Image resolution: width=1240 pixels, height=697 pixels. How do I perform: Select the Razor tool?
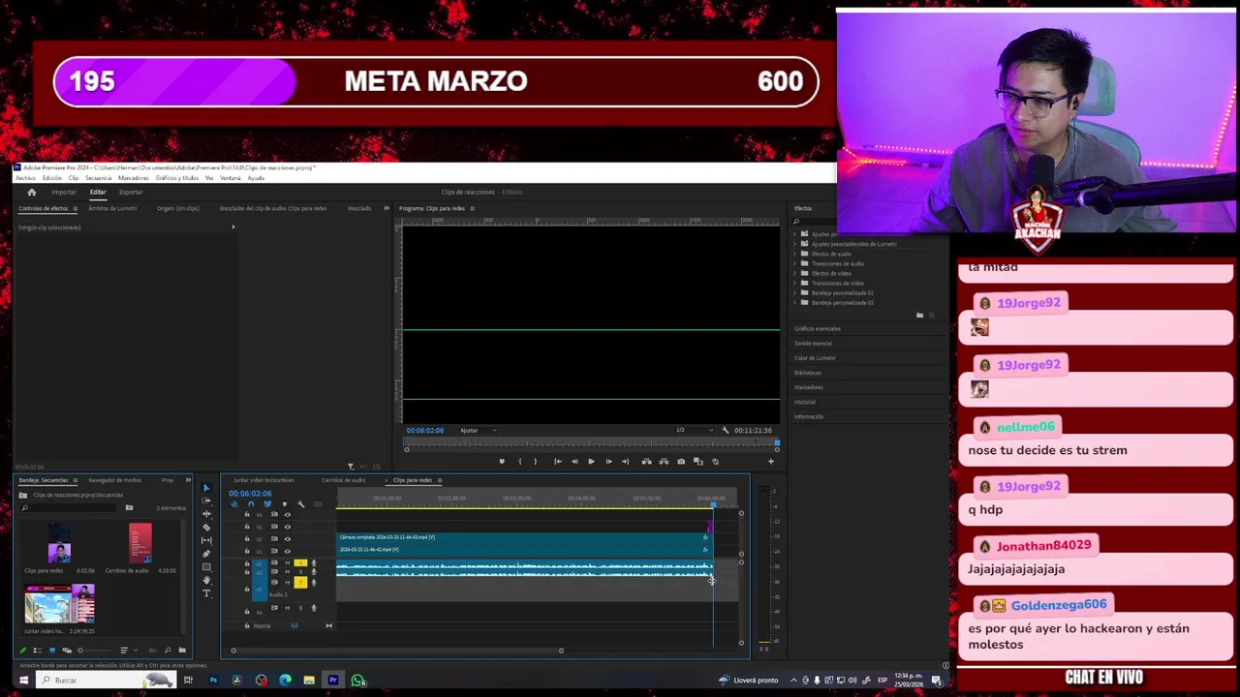[206, 528]
